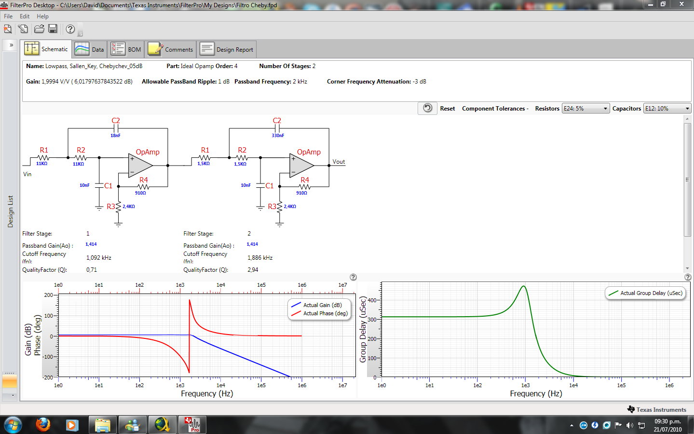Click the Reset circular arrow icon
The width and height of the screenshot is (694, 434).
point(427,108)
